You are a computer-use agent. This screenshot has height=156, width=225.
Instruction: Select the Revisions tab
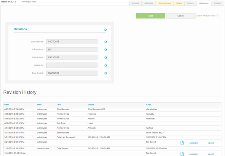[204, 3]
